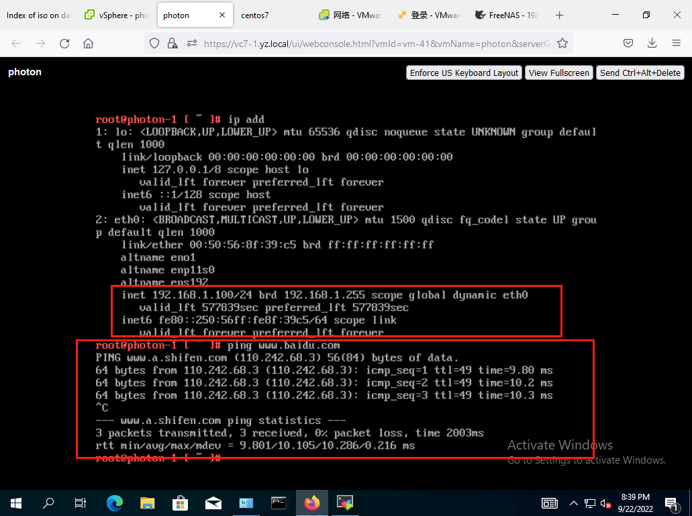The width and height of the screenshot is (692, 516).
Task: Open site permissions icon in address bar
Action: point(192,43)
